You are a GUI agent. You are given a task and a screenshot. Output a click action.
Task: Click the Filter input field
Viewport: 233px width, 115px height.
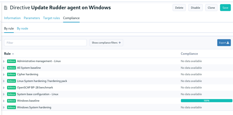coord(45,43)
